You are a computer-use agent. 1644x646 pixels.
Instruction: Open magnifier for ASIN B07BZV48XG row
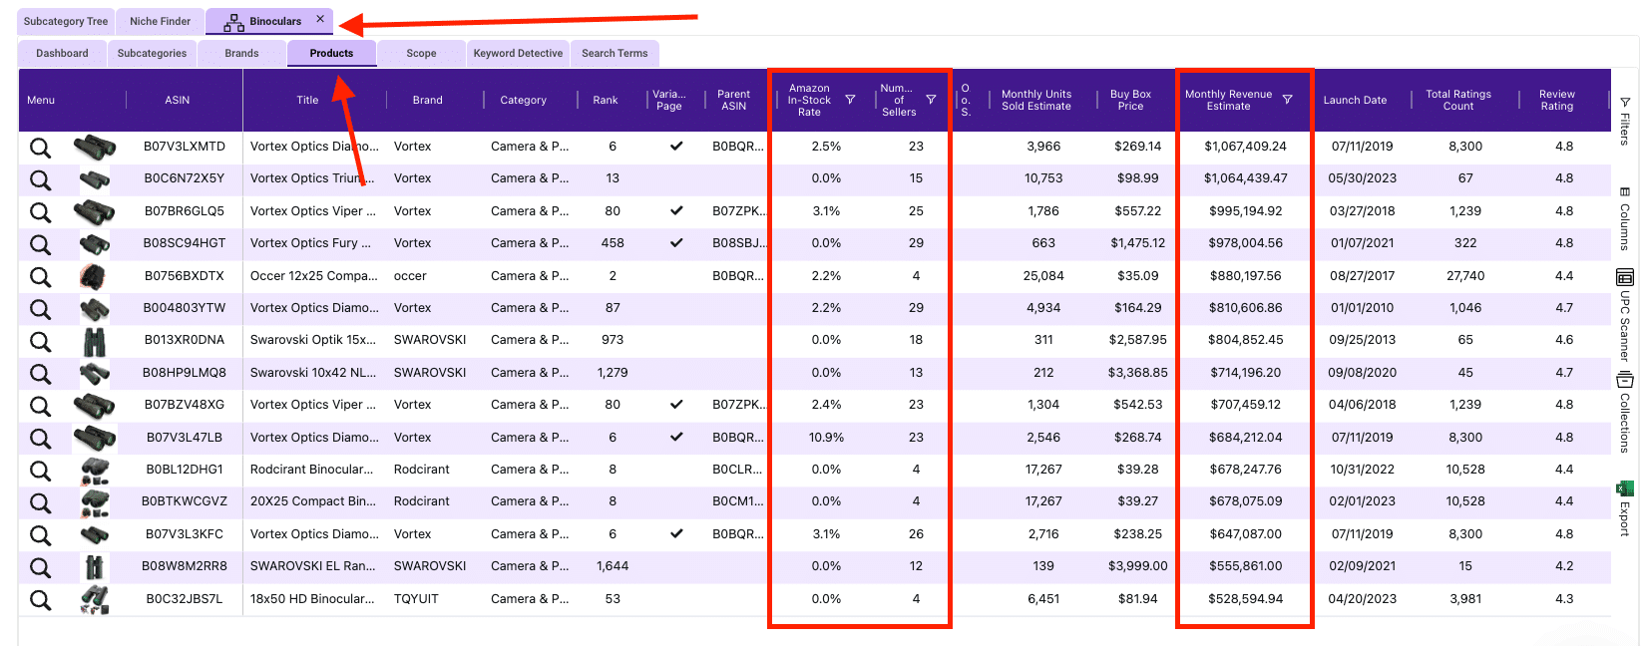[x=40, y=406]
